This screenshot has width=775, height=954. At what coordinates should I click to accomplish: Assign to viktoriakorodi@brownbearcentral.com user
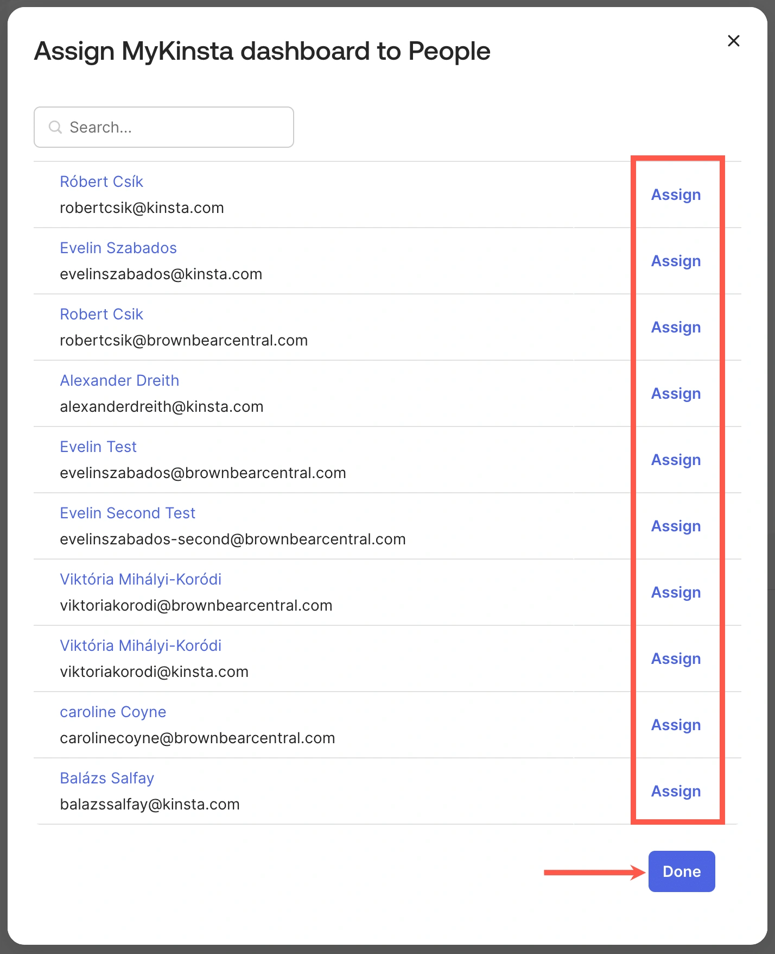click(x=676, y=592)
